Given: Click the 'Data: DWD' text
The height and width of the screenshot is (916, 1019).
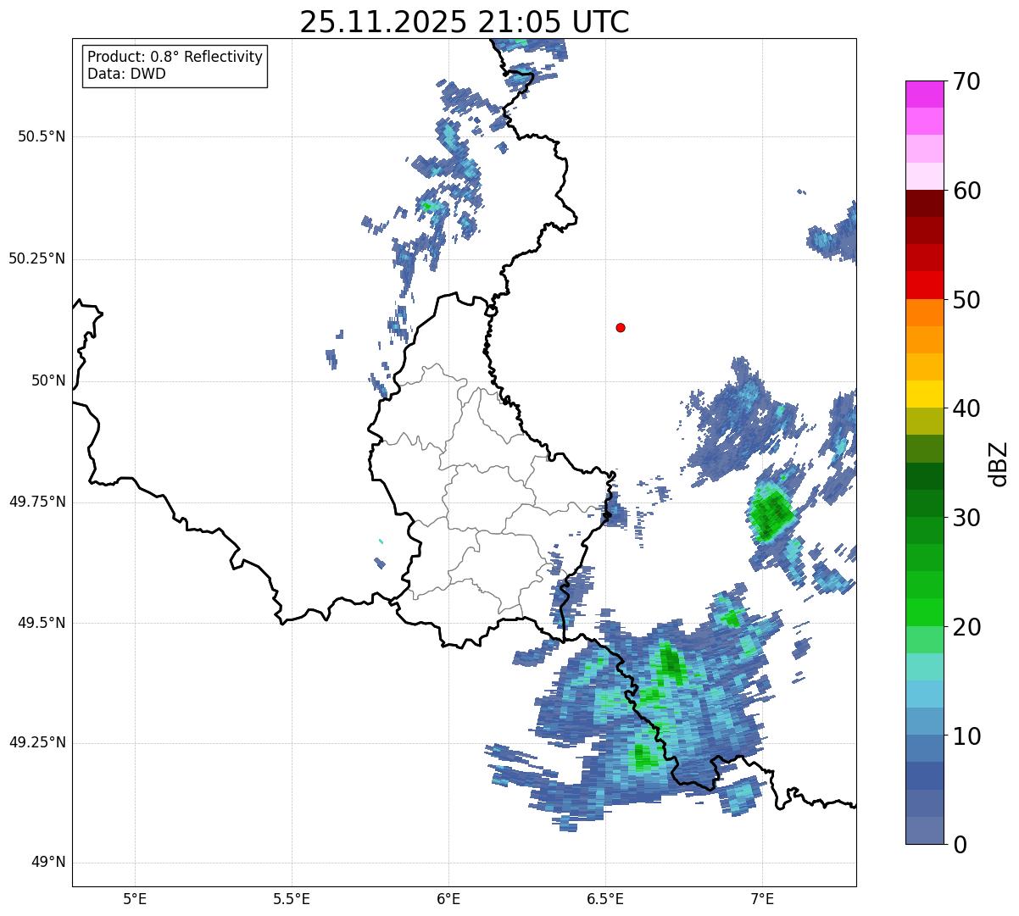Looking at the screenshot, I should click(126, 74).
